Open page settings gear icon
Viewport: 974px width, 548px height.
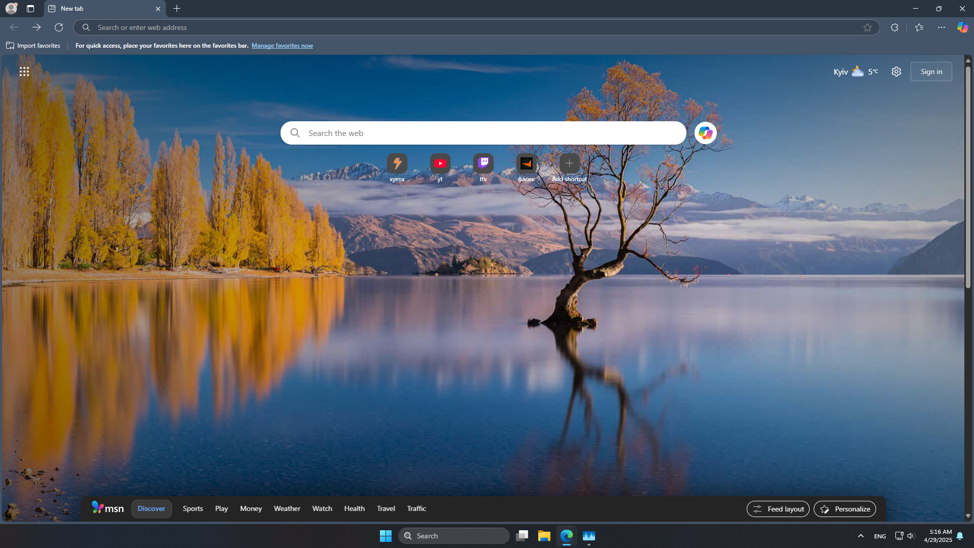click(896, 72)
